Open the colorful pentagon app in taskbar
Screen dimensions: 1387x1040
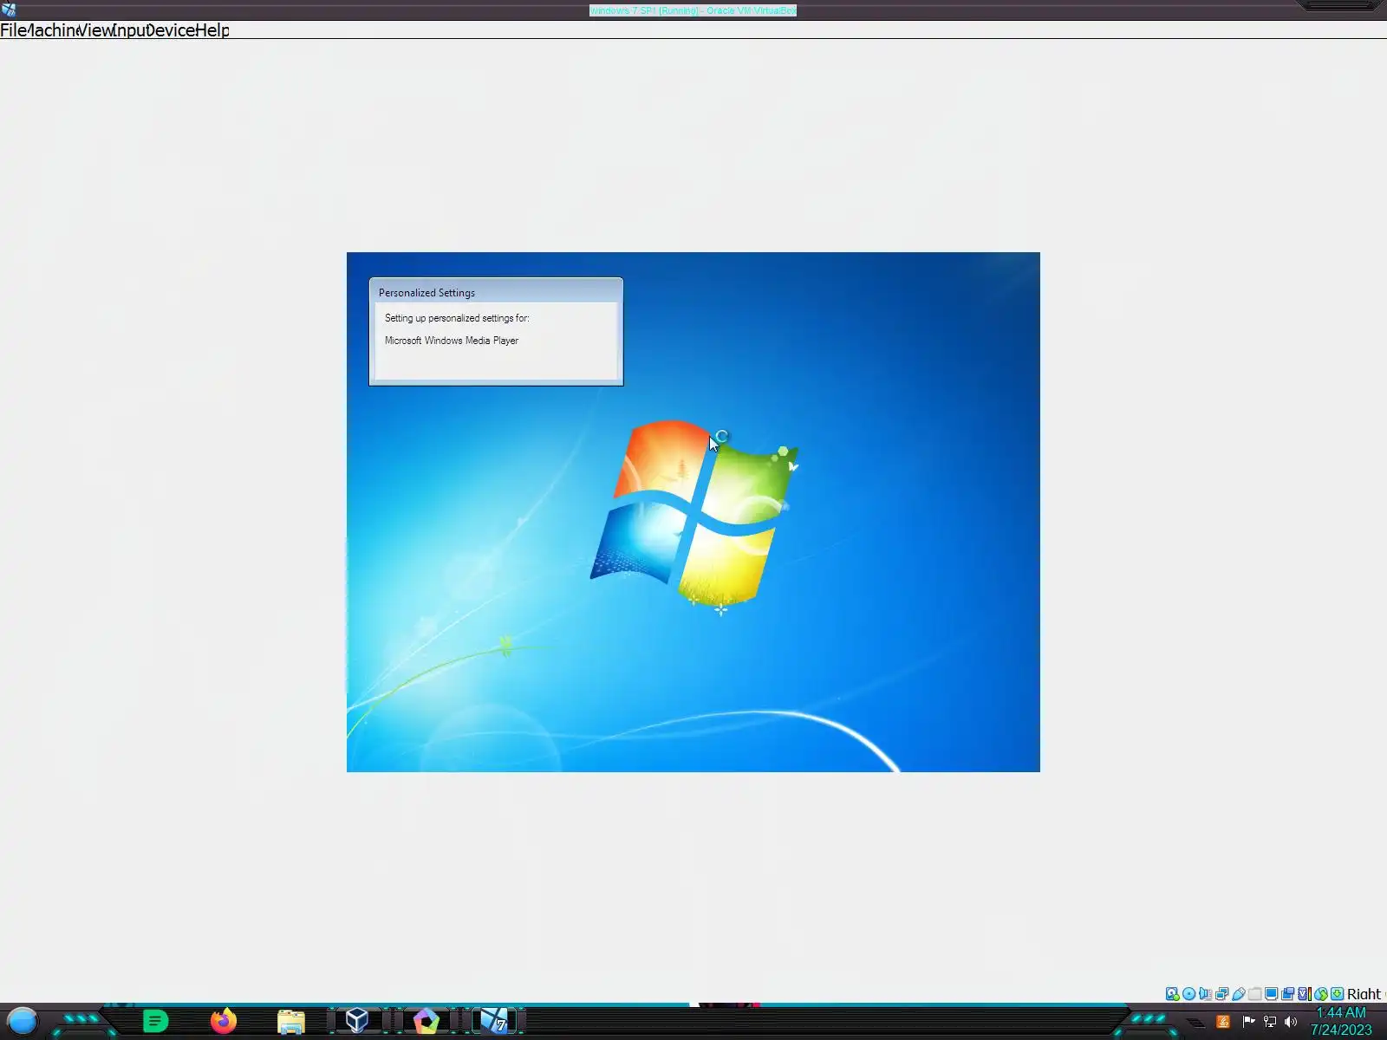[x=426, y=1022]
